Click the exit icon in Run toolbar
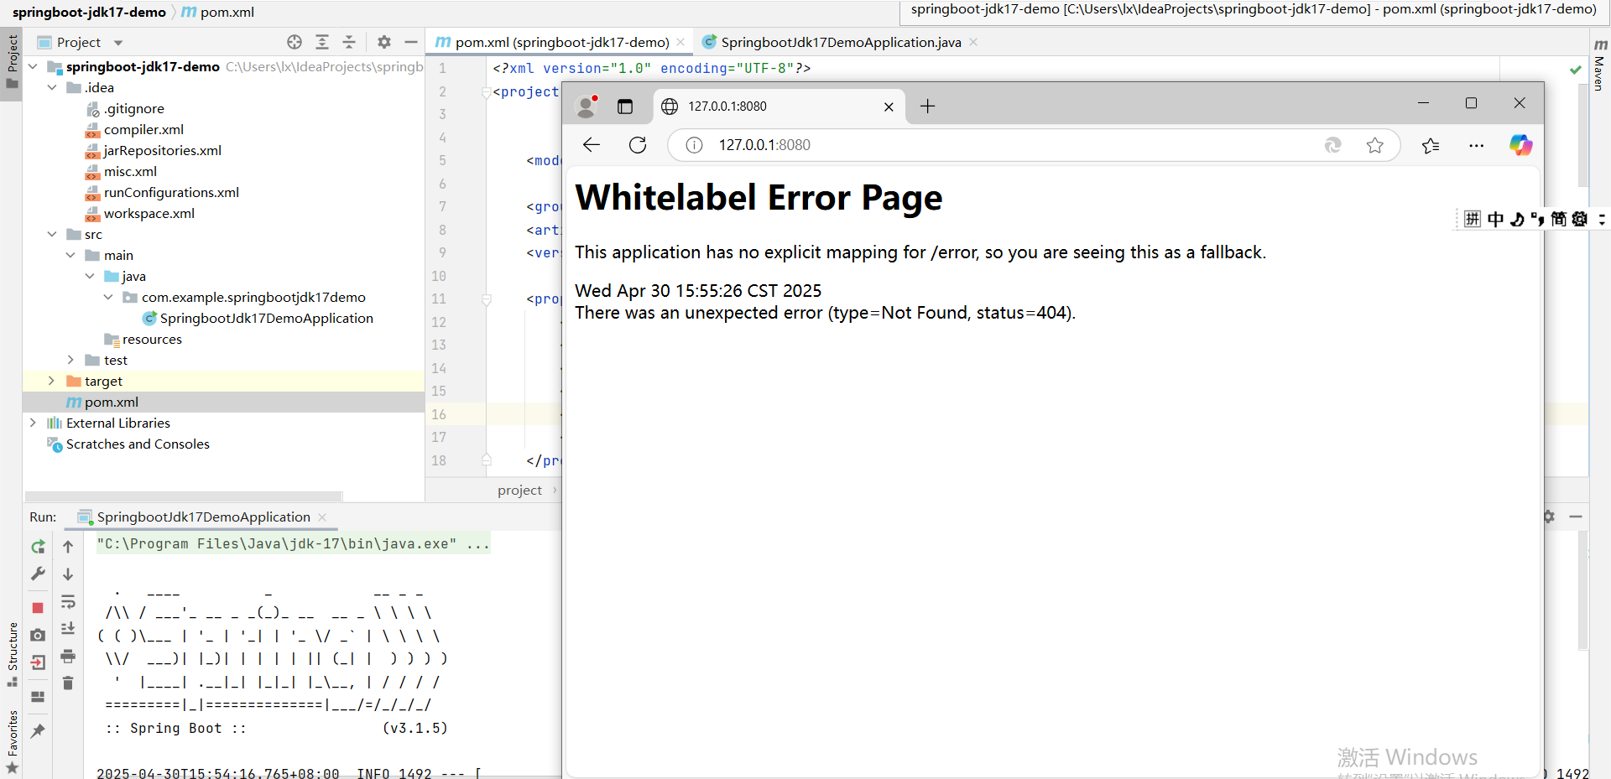 pyautogui.click(x=38, y=662)
